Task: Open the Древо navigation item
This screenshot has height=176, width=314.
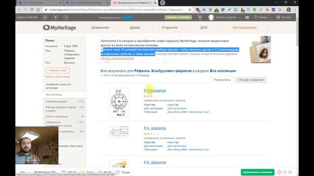Action: [135, 27]
